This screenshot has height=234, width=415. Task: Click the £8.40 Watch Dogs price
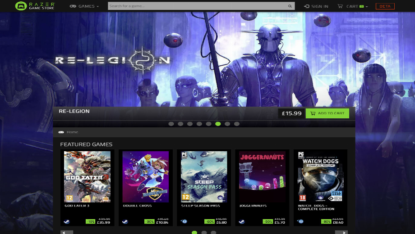[338, 223]
